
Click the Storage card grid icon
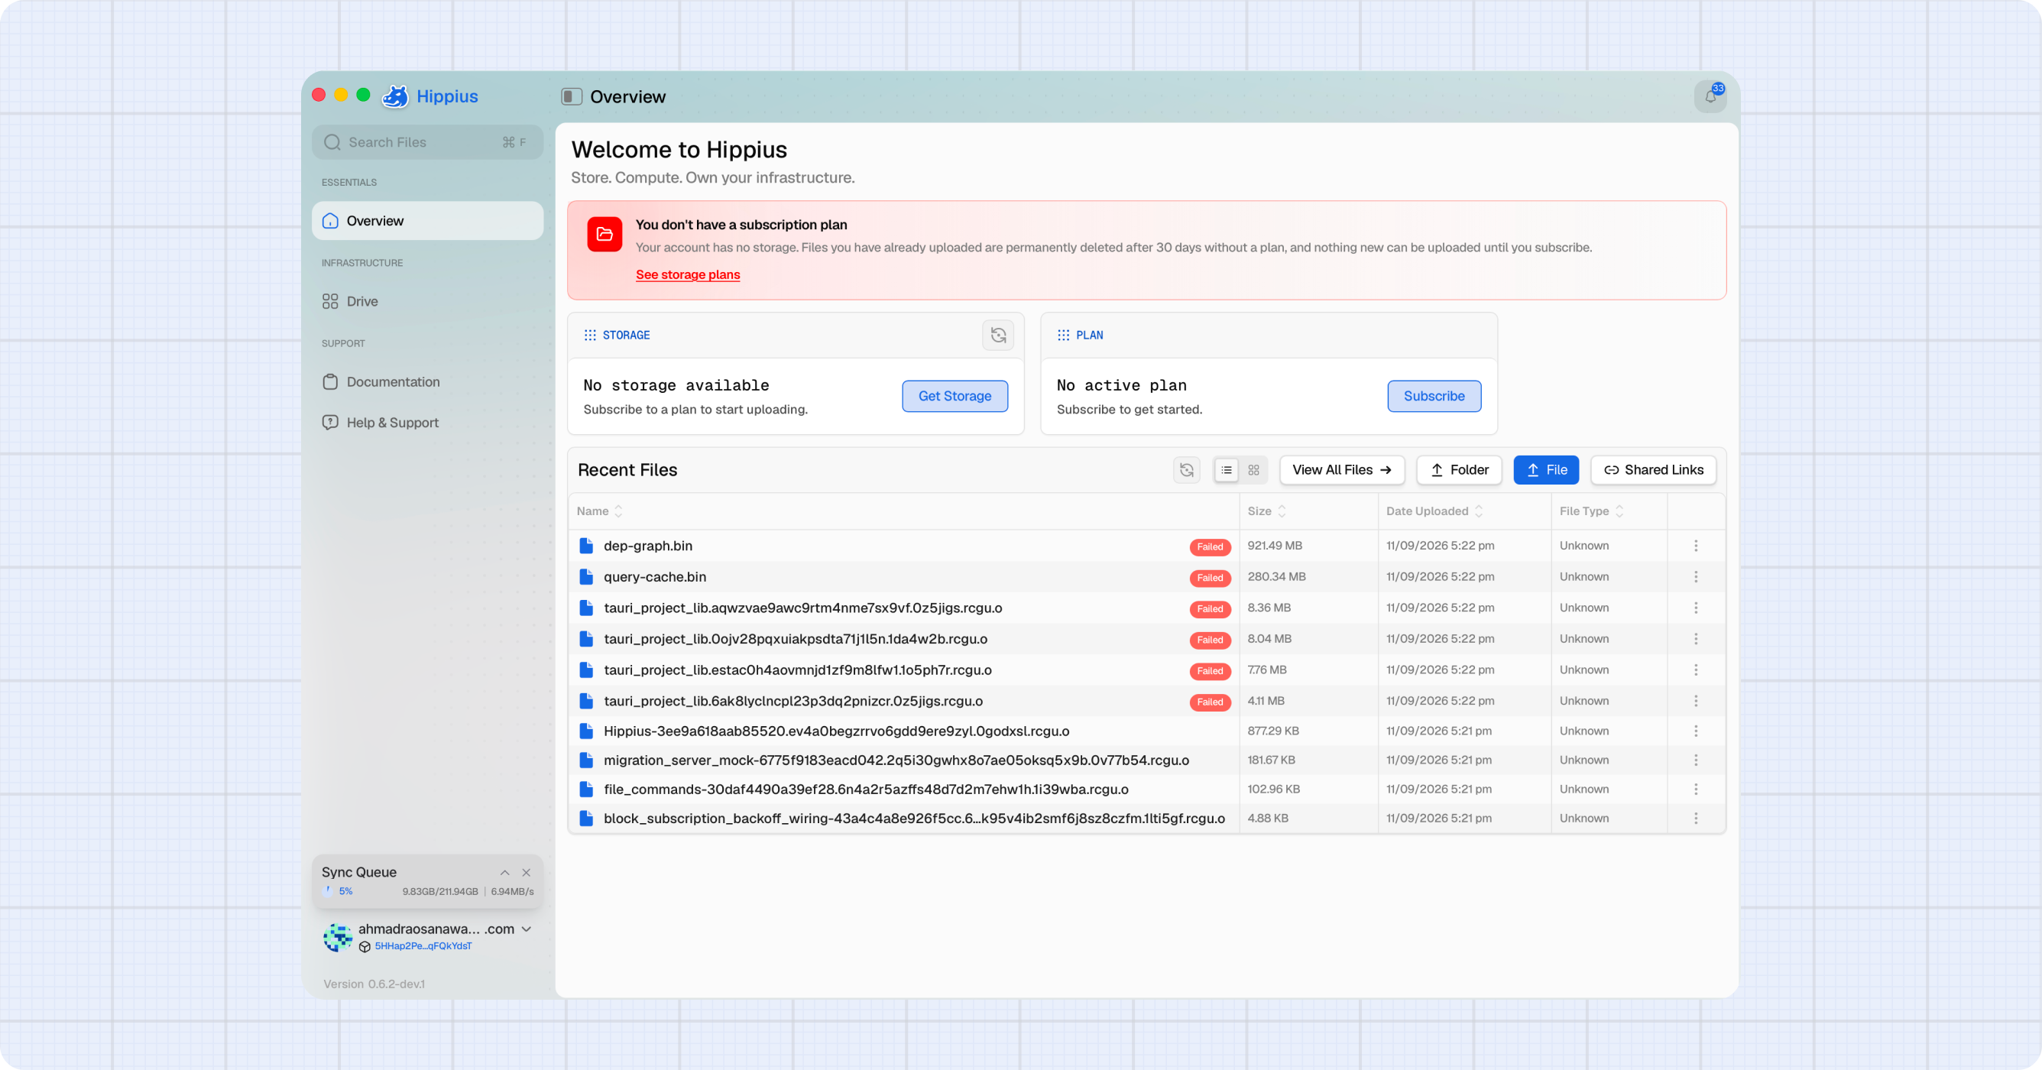pos(590,336)
